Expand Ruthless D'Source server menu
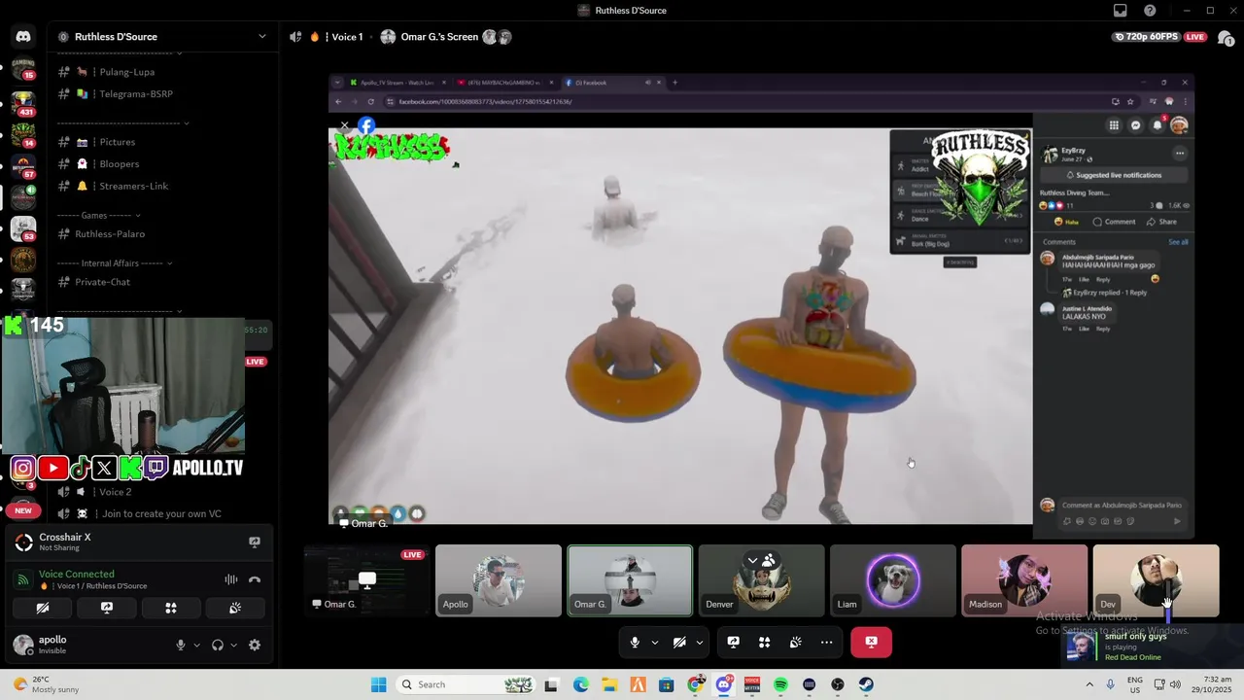Viewport: 1244px width, 700px height. (x=261, y=37)
